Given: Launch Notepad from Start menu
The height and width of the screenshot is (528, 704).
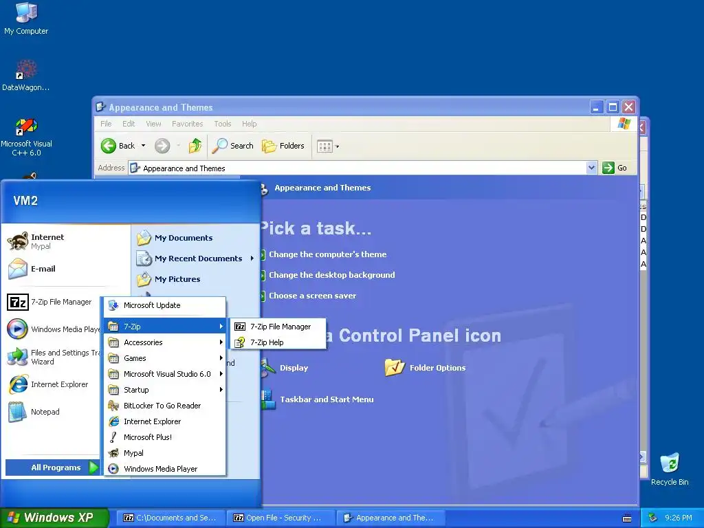Looking at the screenshot, I should (x=34, y=412).
